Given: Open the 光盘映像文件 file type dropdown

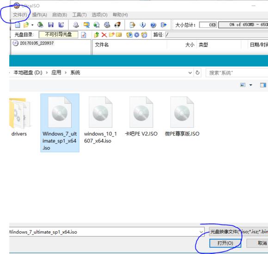Looking at the screenshot, I should pos(238,232).
